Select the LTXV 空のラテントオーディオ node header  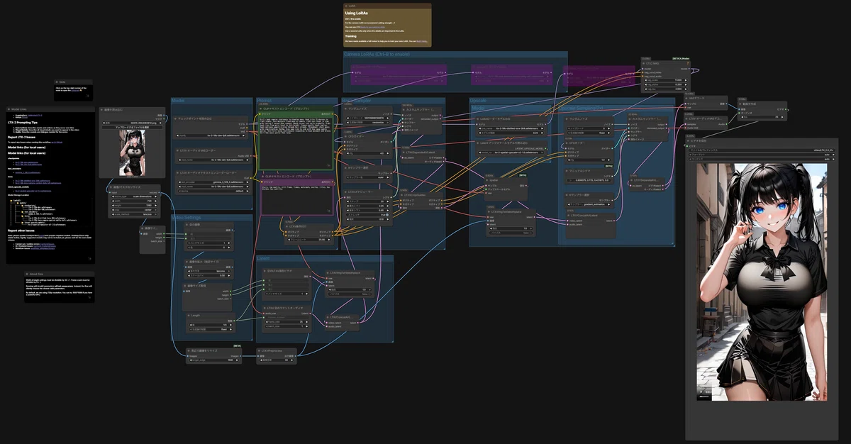pyautogui.click(x=287, y=308)
